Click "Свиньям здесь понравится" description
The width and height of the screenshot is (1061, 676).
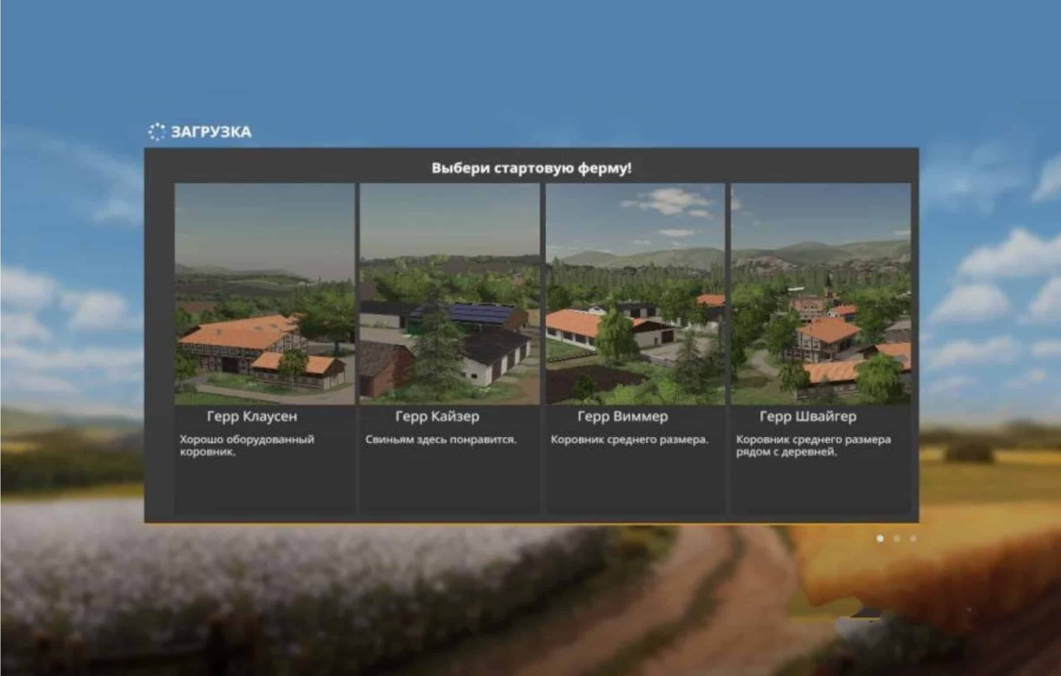point(441,439)
